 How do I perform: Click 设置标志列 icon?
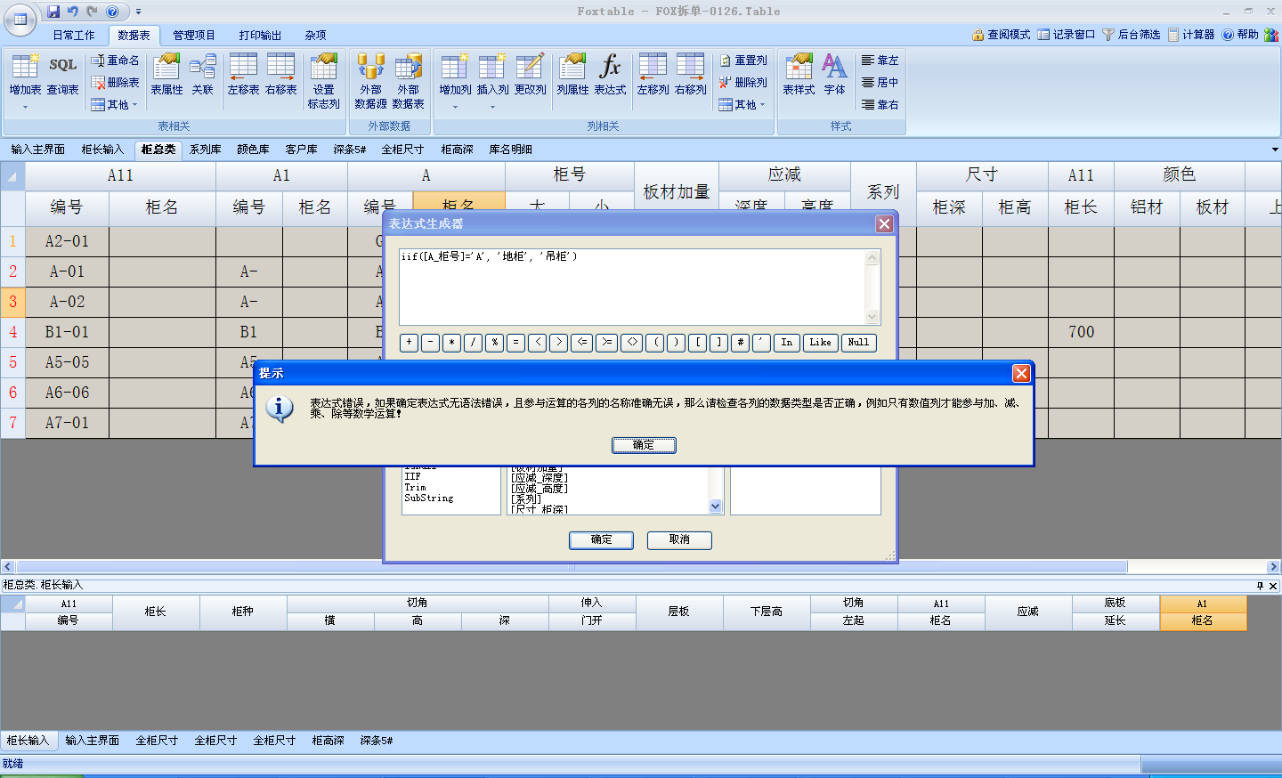click(323, 81)
